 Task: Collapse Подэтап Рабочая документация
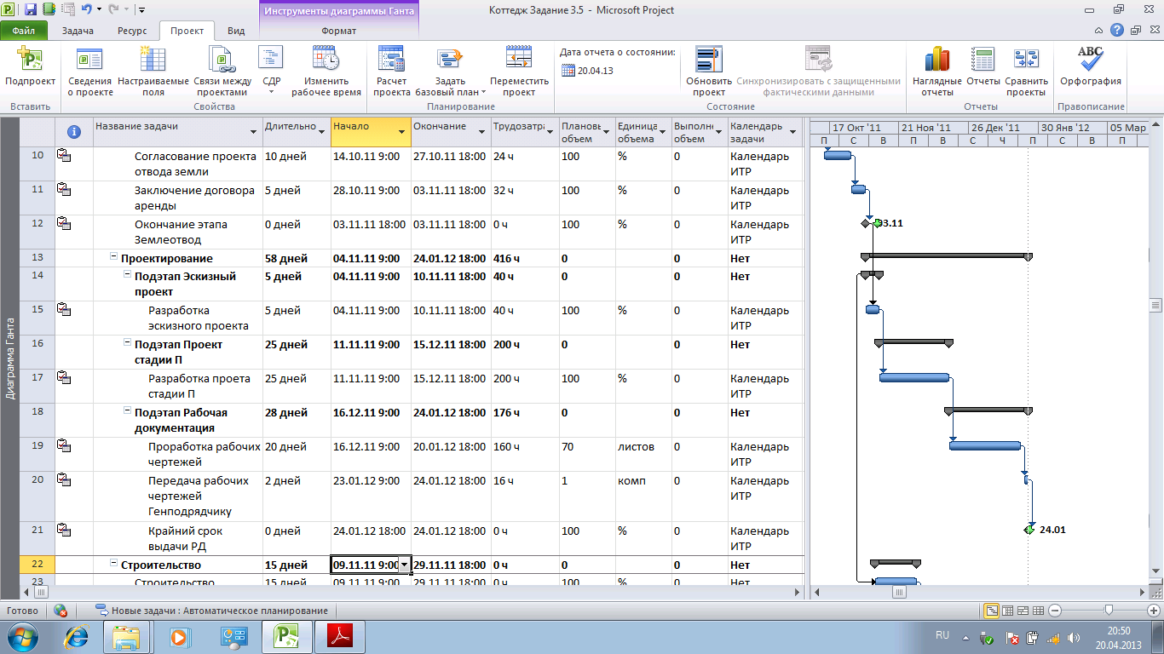click(x=128, y=410)
